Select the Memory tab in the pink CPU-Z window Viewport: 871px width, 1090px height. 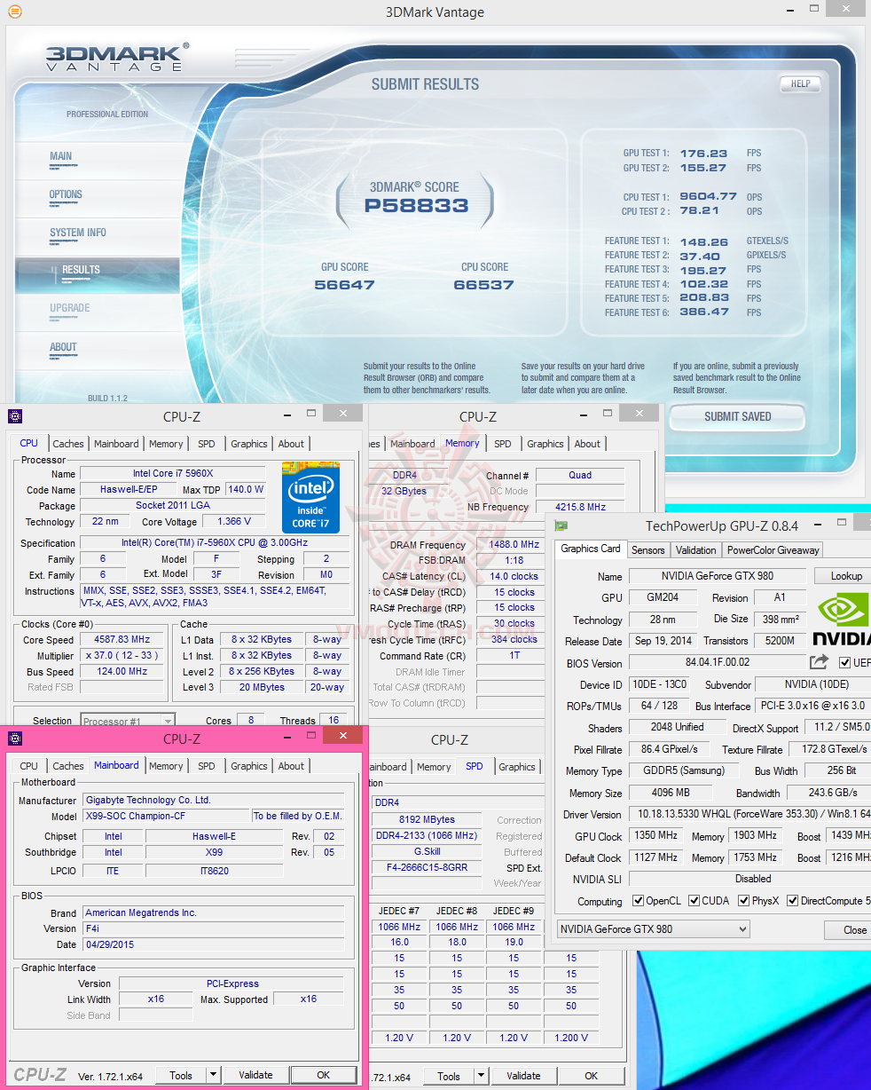(x=166, y=766)
